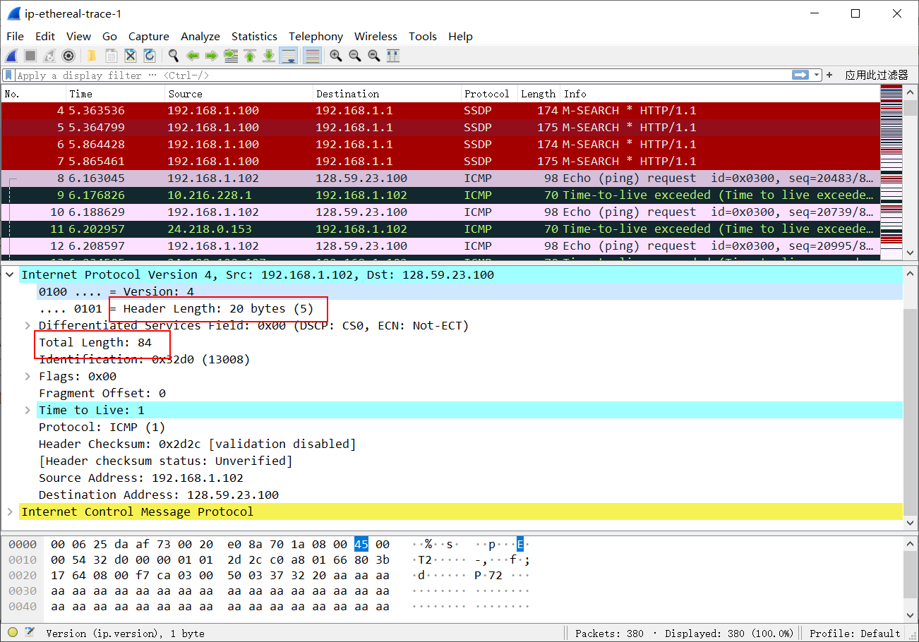Select packet 8 ICMP Echo request row
This screenshot has height=642, width=919.
440,178
